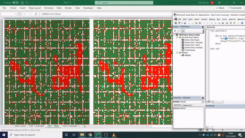The width and height of the screenshot is (245, 138).
Task: Collapse the VBAProject (Day11.xlsm) tree node
Action: [x=174, y=35]
